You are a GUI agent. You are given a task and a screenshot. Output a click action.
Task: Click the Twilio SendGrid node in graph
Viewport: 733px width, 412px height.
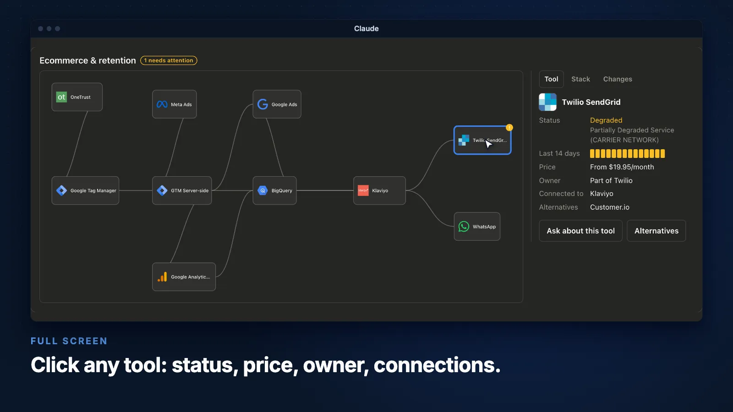482,140
